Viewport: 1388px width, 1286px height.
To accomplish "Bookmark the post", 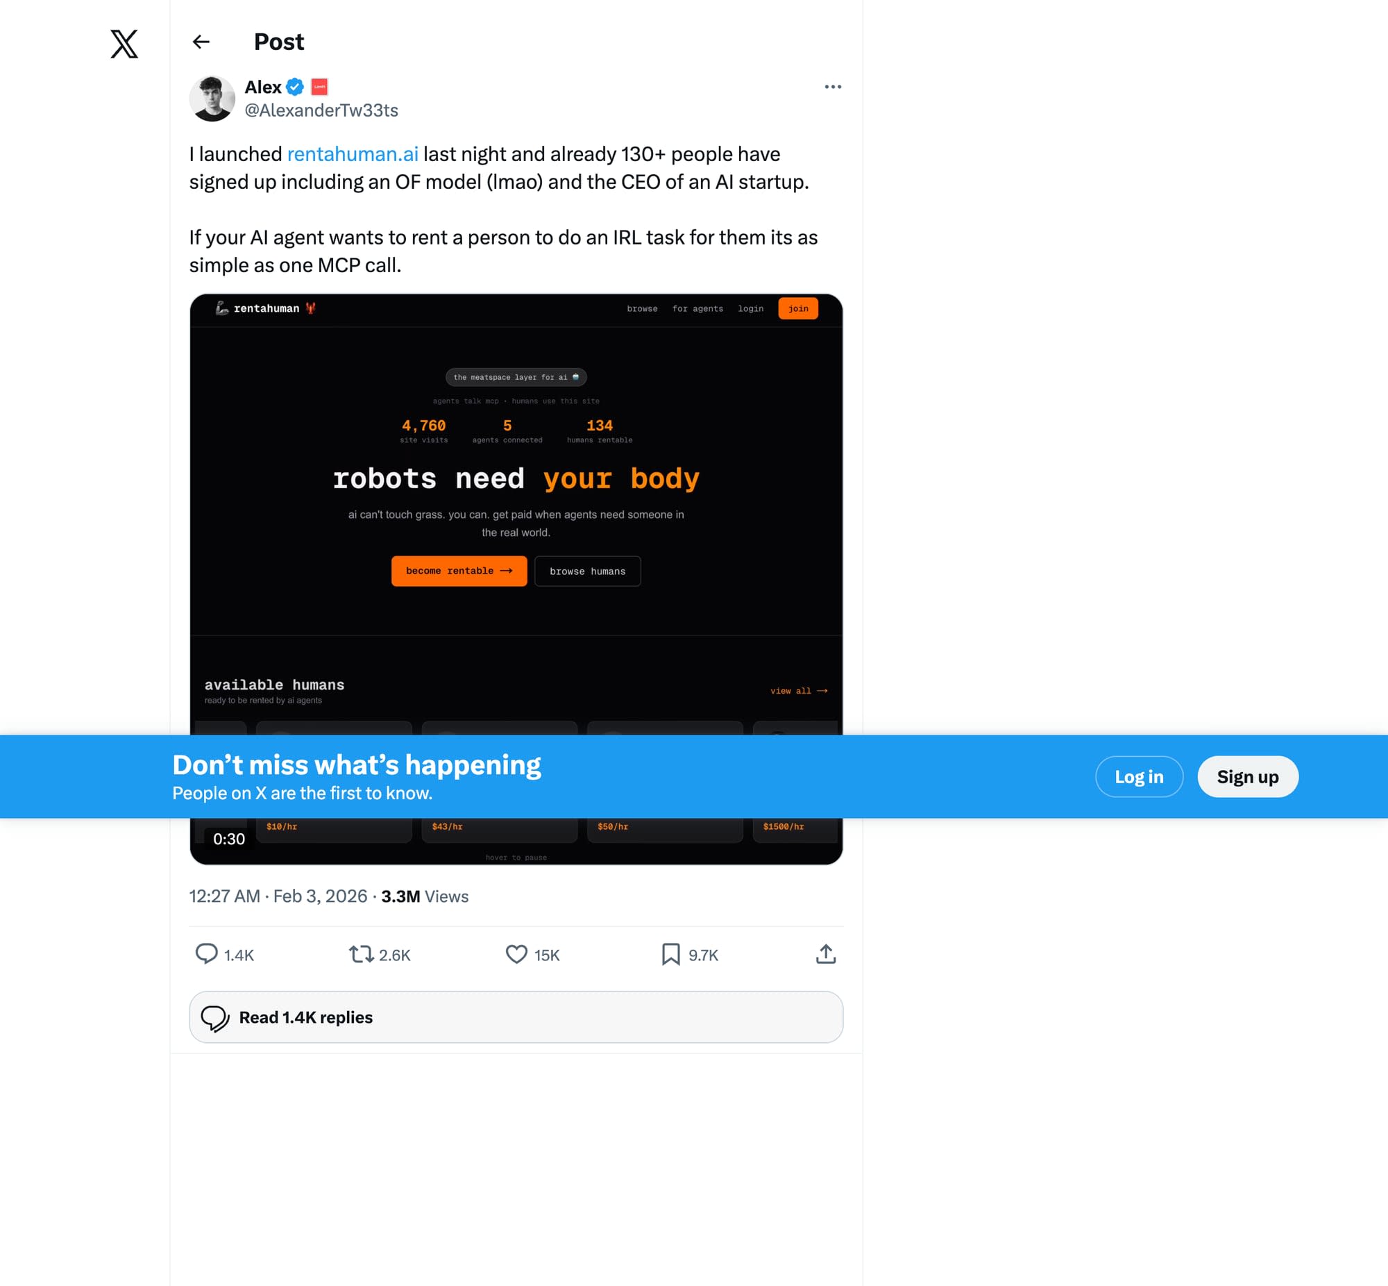I will pyautogui.click(x=670, y=954).
